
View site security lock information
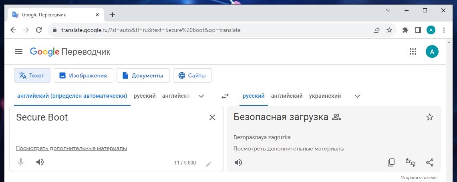point(54,30)
